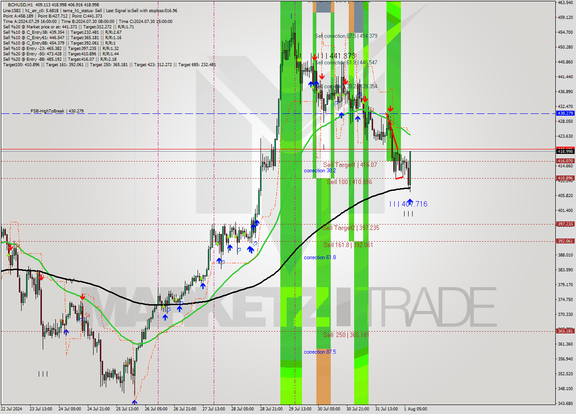Click the black 418.998 current price tag
This screenshot has height=414, width=576.
tap(565, 152)
